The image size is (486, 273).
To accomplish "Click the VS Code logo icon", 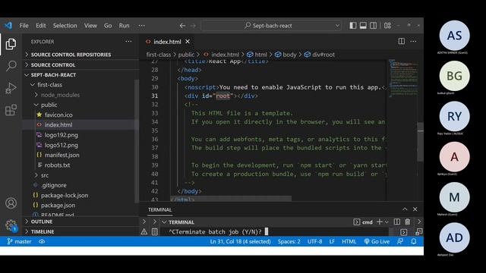I will click(8, 25).
